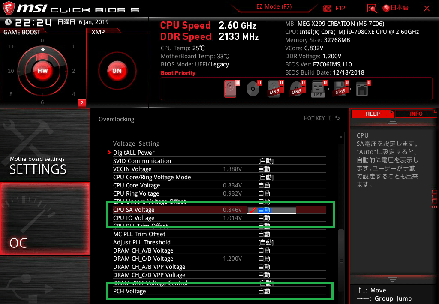
Task: Select the DRAM CH_C/D VPP Voltage row label
Action: point(149,275)
